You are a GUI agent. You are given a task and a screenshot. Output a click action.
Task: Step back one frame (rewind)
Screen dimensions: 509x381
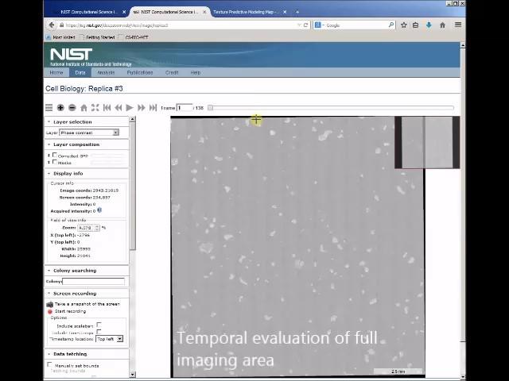tap(119, 108)
